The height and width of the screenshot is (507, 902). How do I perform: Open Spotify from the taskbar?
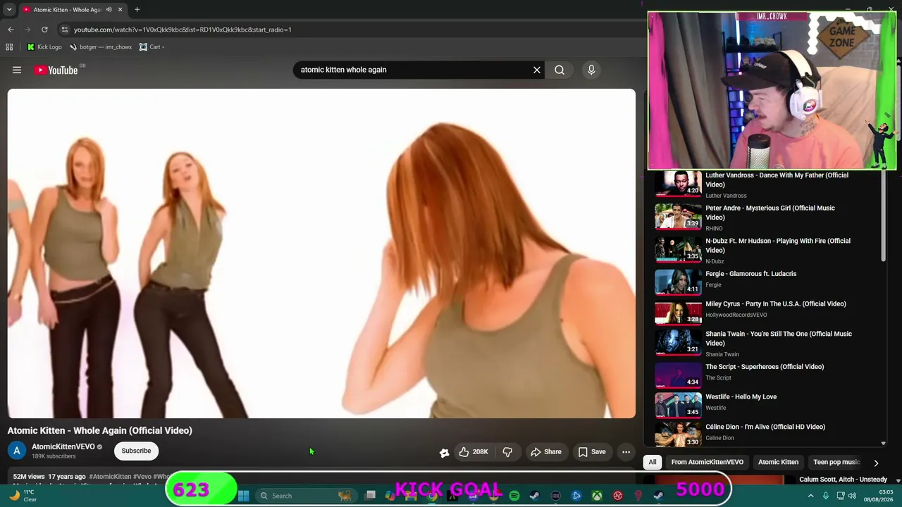[514, 496]
